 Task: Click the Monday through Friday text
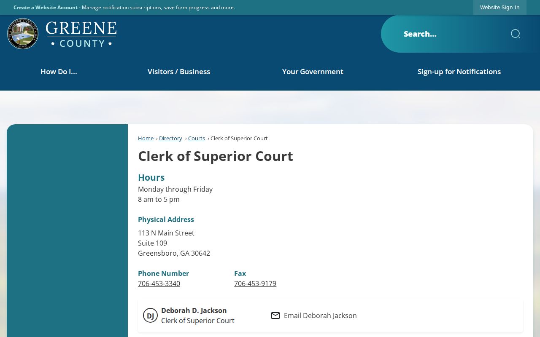(175, 189)
